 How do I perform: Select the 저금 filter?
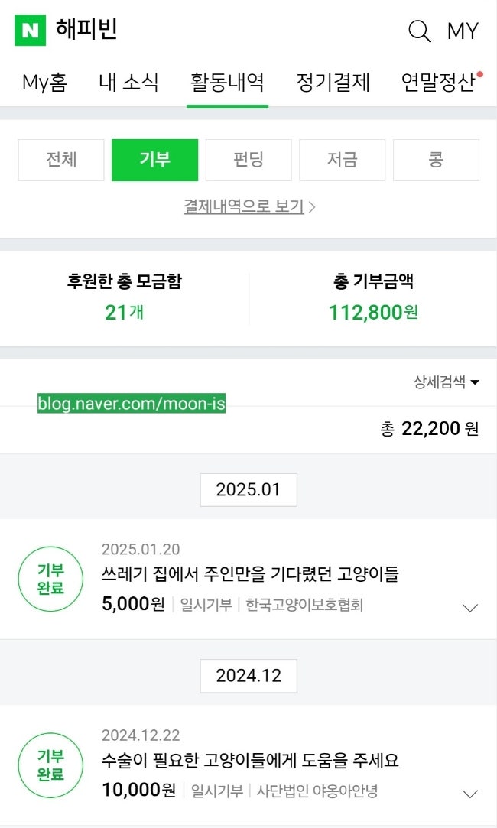tap(343, 160)
